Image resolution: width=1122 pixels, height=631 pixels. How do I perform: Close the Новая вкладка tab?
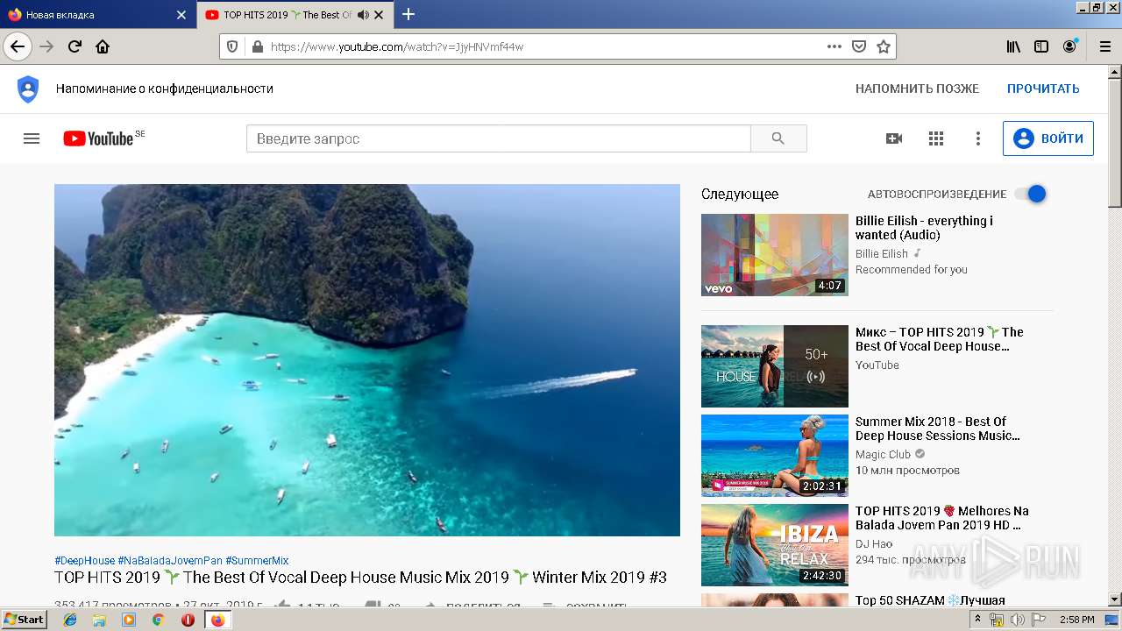(181, 15)
